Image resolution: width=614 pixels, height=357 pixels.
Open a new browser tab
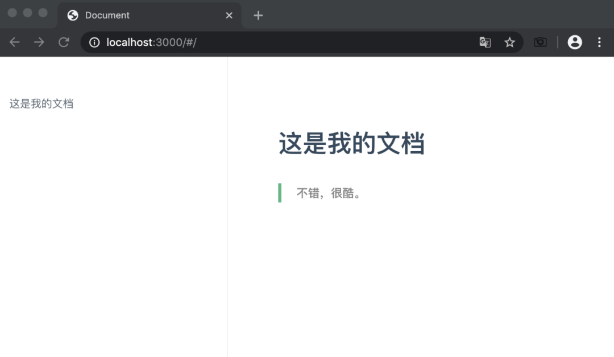tap(258, 15)
